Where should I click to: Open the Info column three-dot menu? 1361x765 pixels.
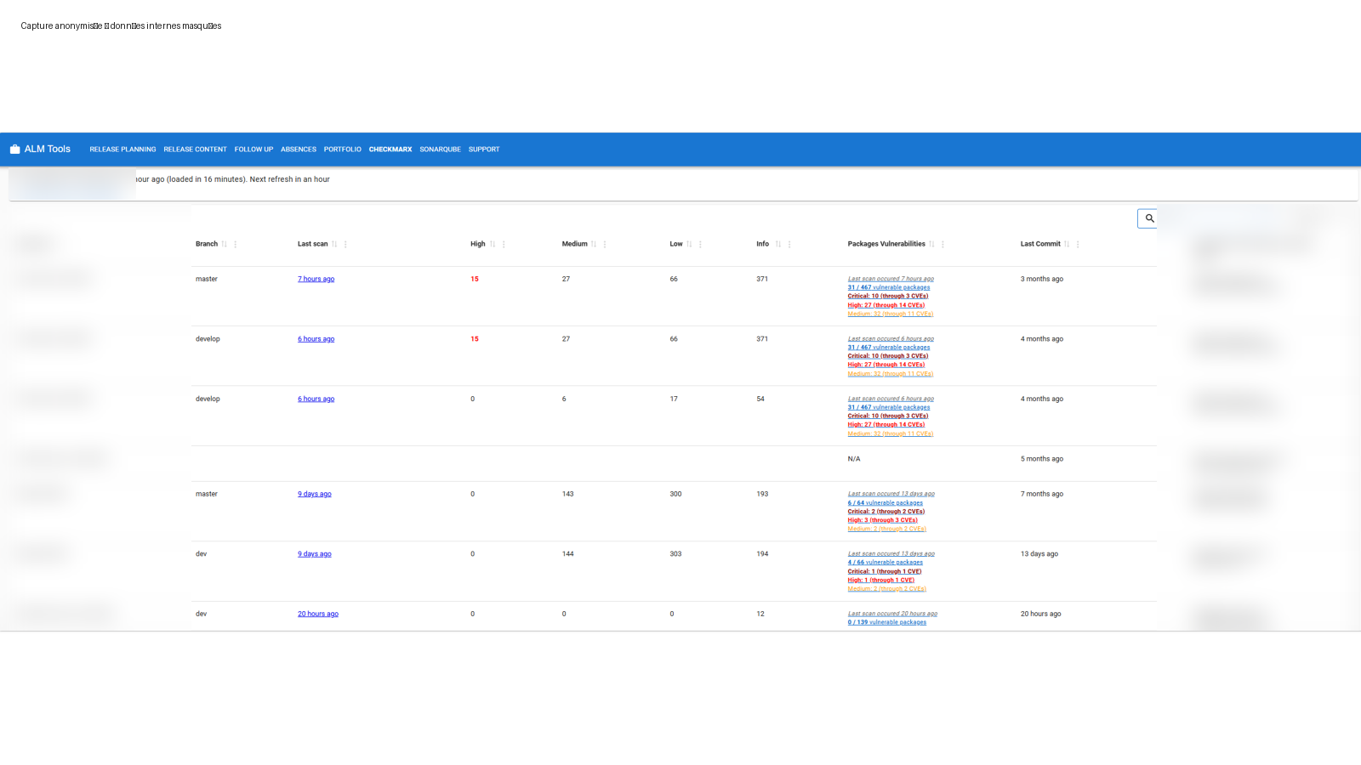[x=789, y=244]
